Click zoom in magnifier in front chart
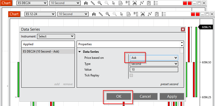 click(x=108, y=14)
